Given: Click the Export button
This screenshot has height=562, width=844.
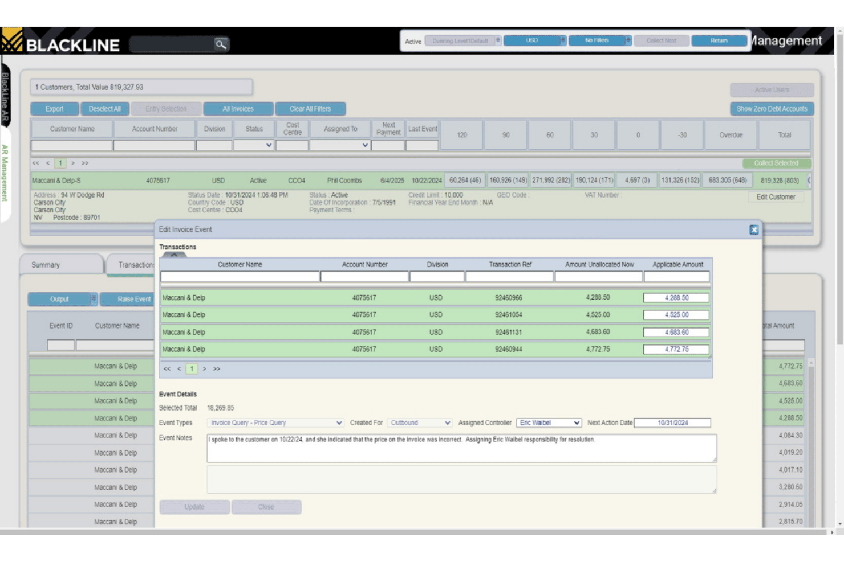Looking at the screenshot, I should tap(54, 109).
